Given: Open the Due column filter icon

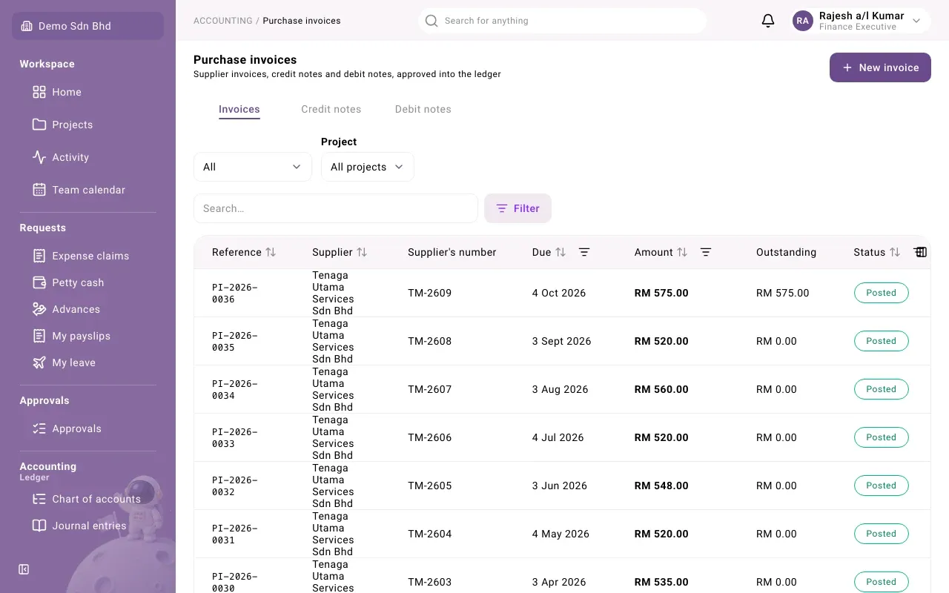Looking at the screenshot, I should point(584,252).
